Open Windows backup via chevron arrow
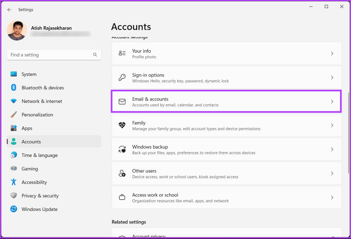This screenshot has width=351, height=239. click(332, 149)
